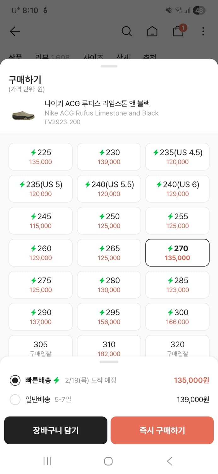The height and width of the screenshot is (474, 218).
Task: Select the 빠른배송 fast delivery option
Action: click(x=15, y=380)
